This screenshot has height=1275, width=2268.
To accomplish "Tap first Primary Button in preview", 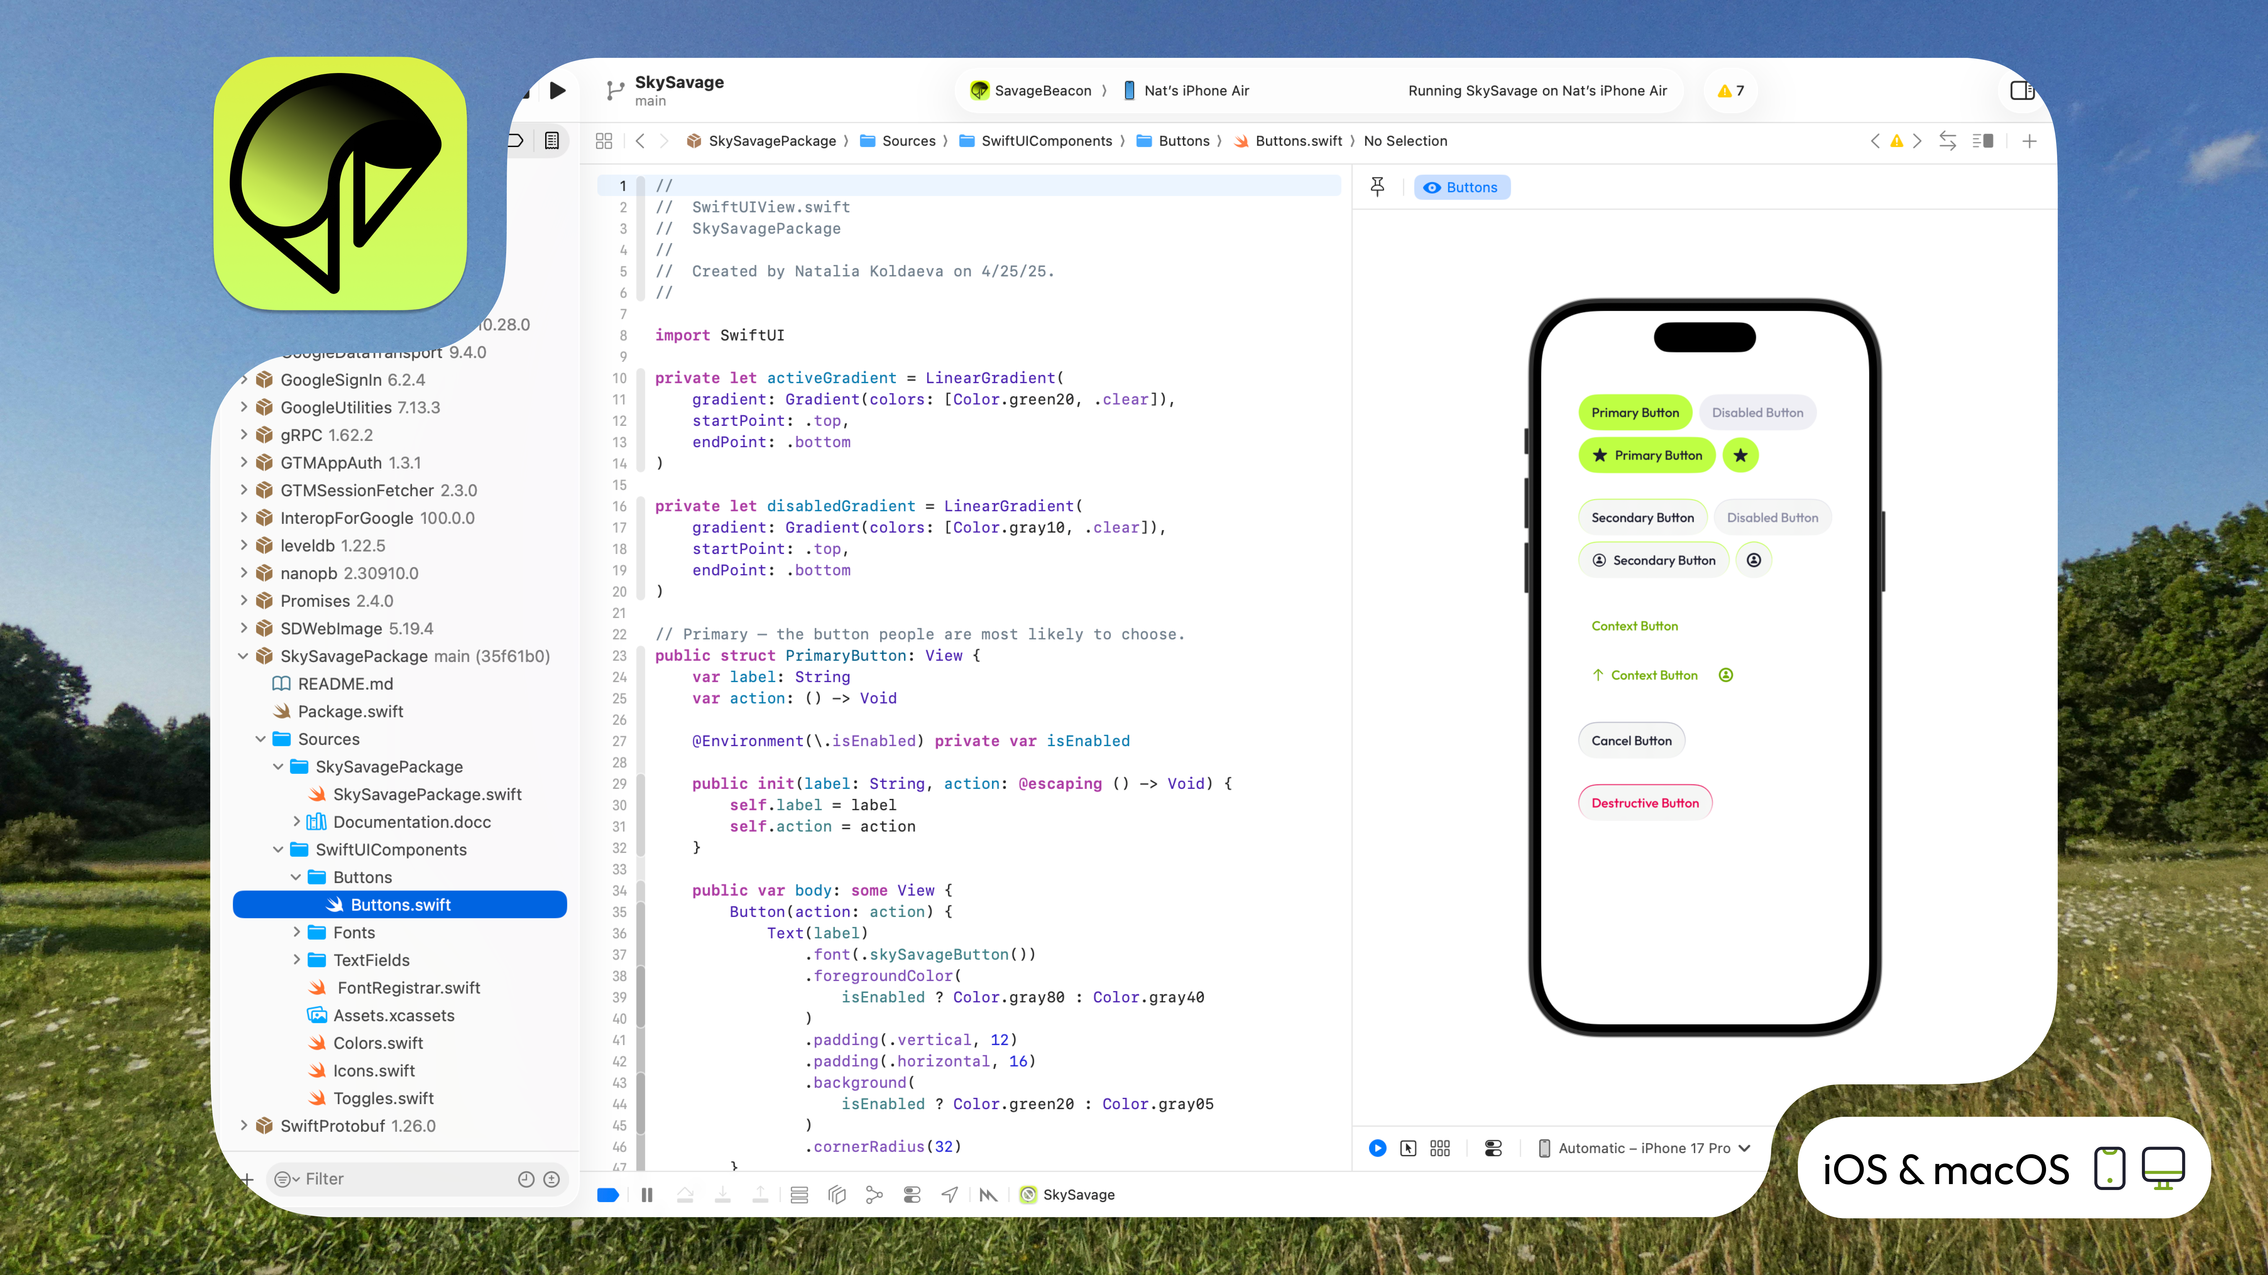I will tap(1635, 413).
